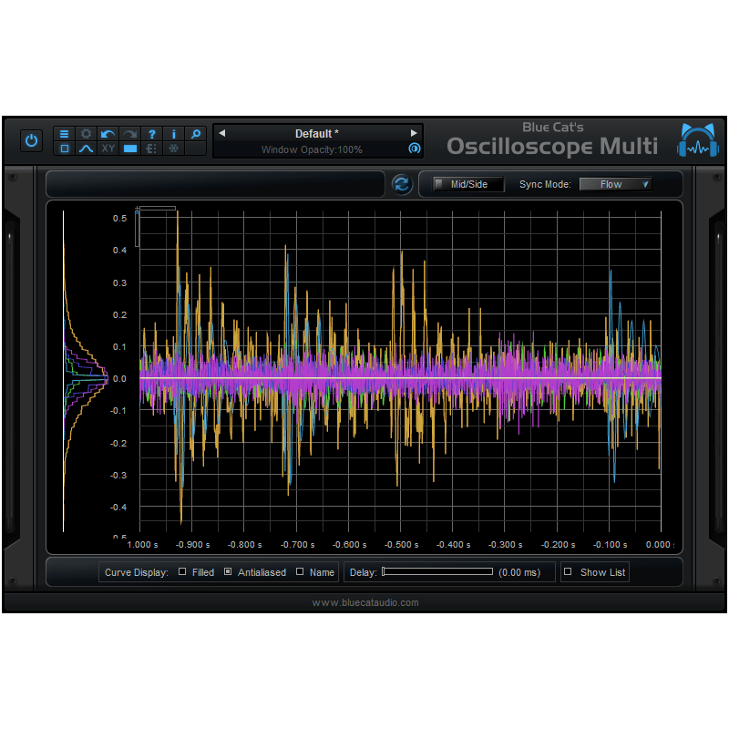Click the power button to bypass plugin
The image size is (729, 729).
coord(31,140)
